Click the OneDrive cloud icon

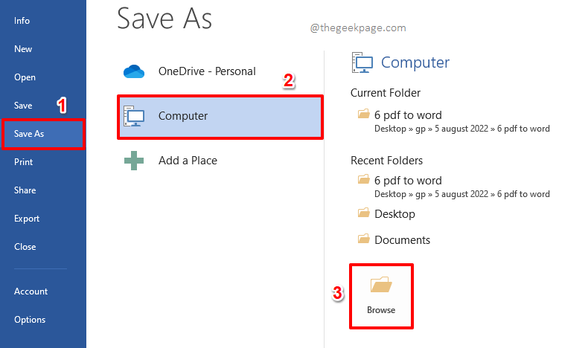click(x=133, y=71)
